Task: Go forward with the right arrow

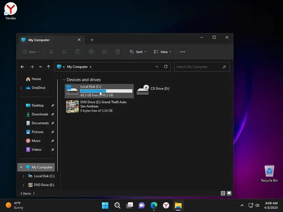Action: click(32, 67)
